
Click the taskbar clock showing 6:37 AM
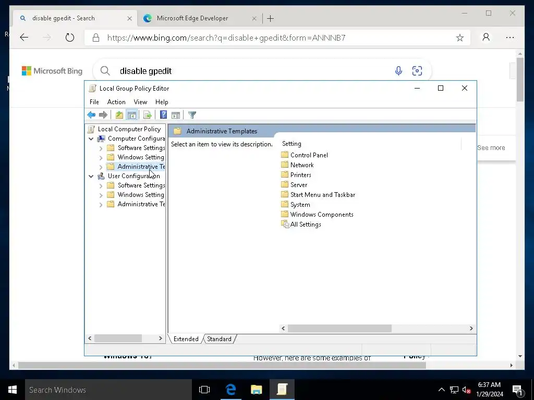[x=489, y=390]
